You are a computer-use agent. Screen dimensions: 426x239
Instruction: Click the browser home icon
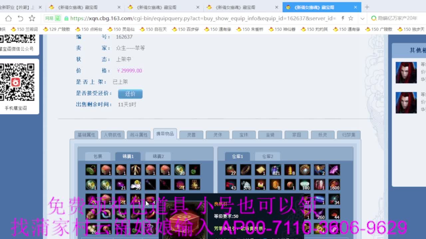(x=9, y=18)
